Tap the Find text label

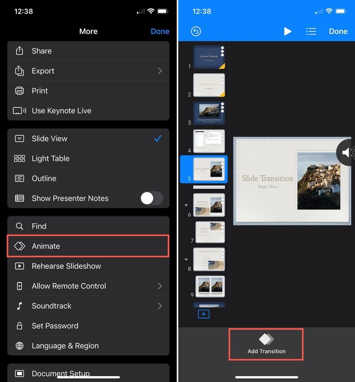pos(39,226)
